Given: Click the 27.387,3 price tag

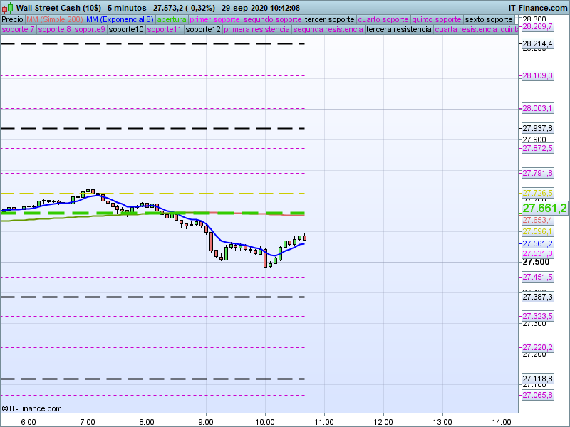Looking at the screenshot, I should pos(537,297).
